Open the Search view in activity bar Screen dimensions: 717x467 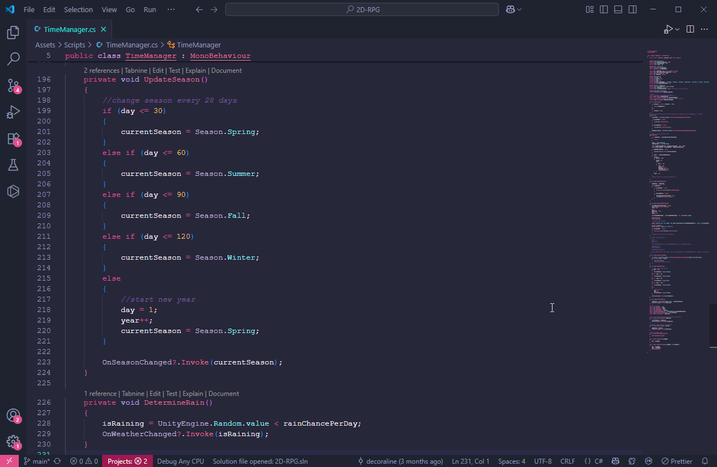tap(13, 59)
